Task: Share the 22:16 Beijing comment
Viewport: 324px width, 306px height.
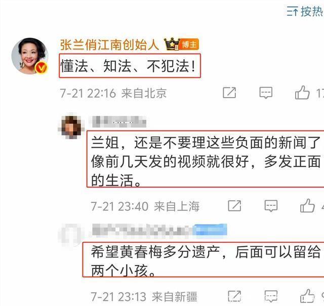Action: pyautogui.click(x=229, y=93)
